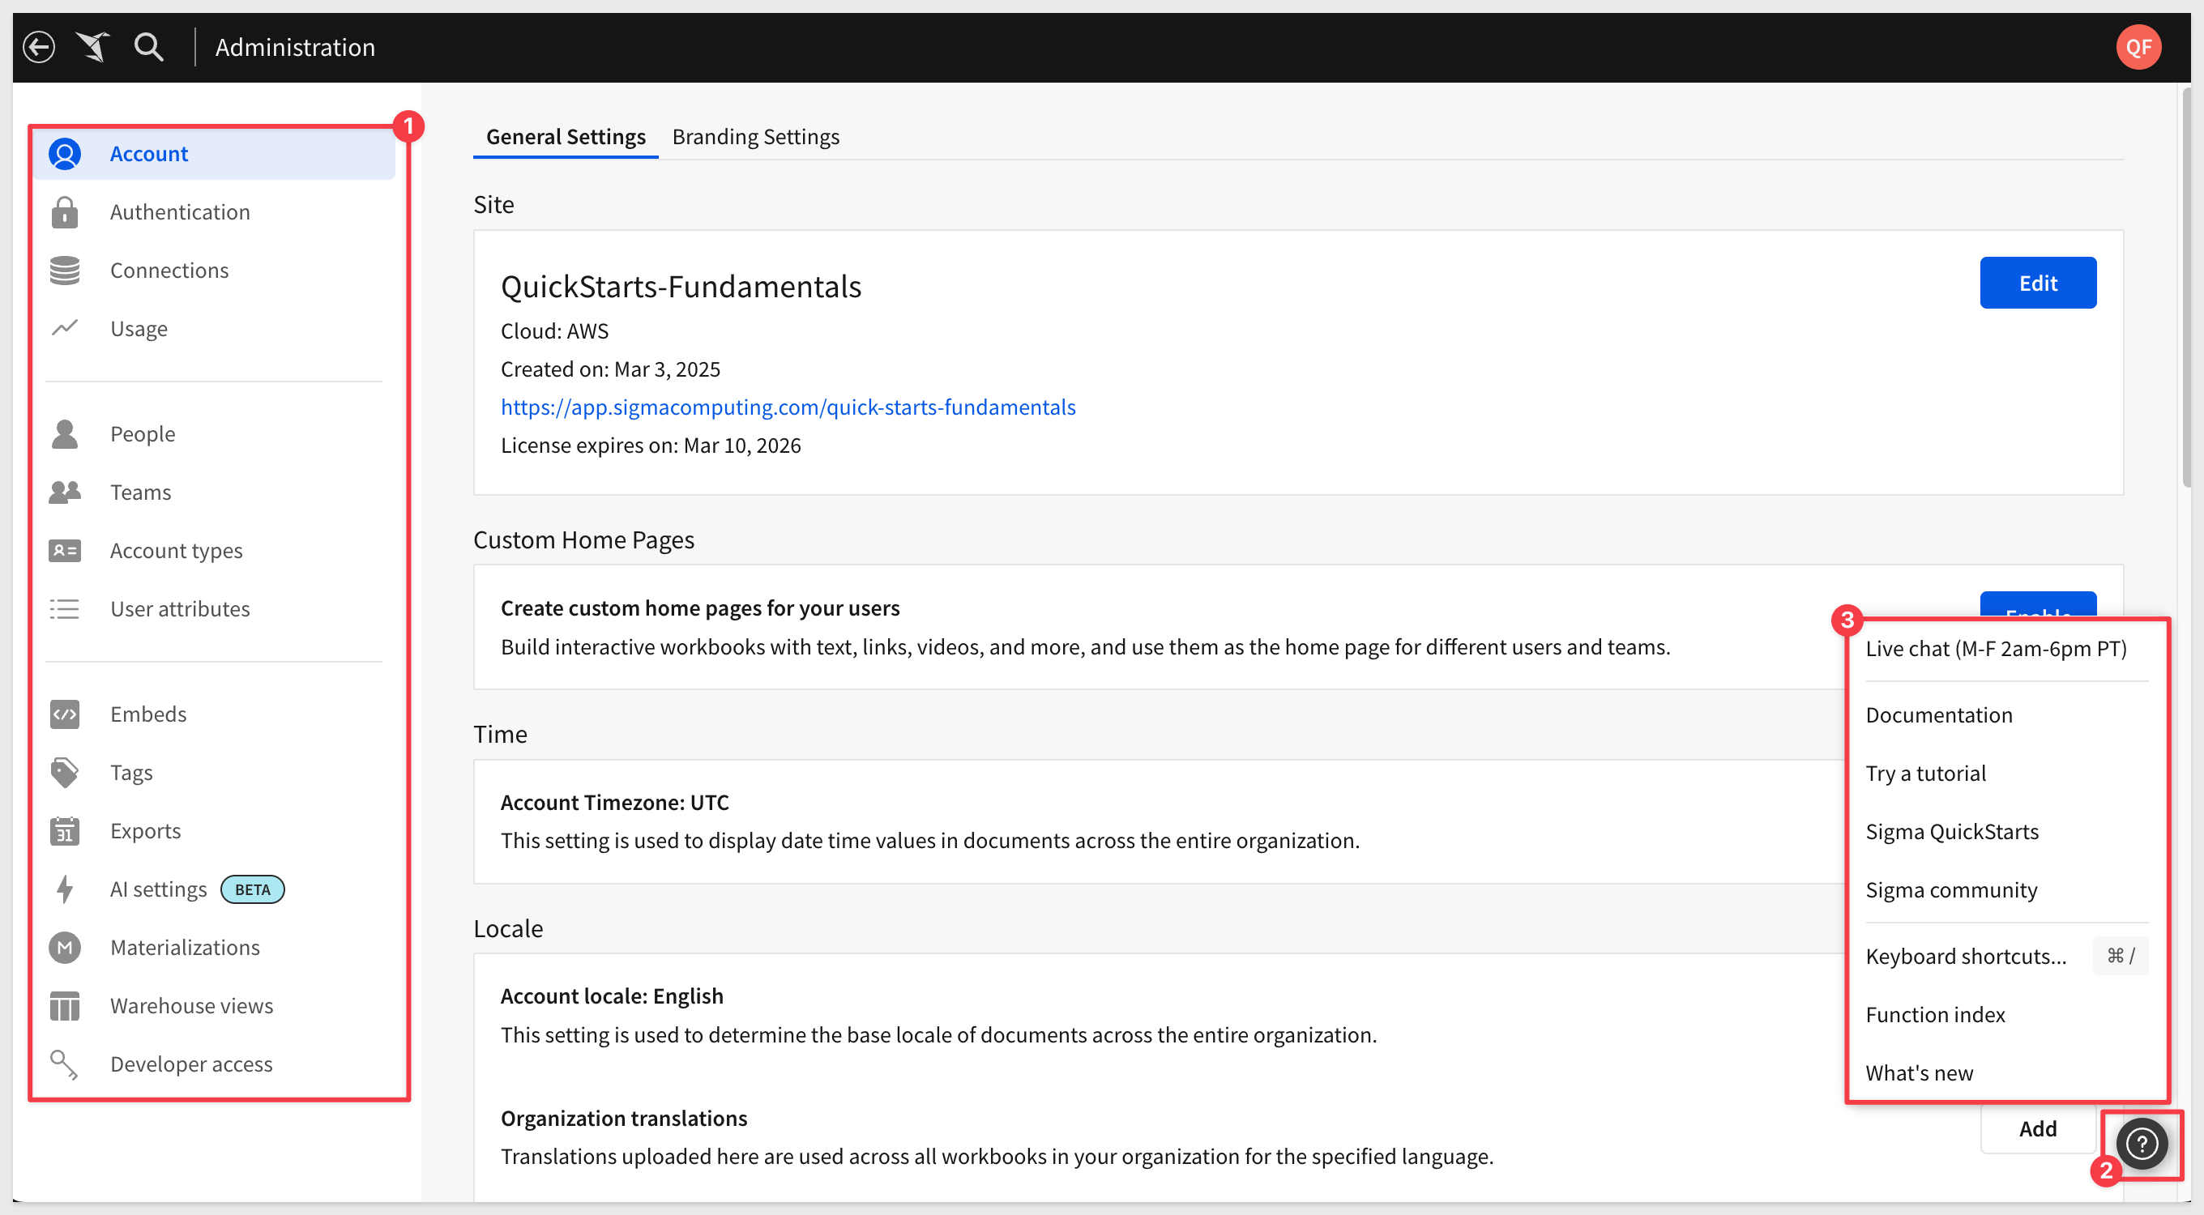The height and width of the screenshot is (1215, 2204).
Task: Click the License expires on Mar 10, 2026 text
Action: (x=650, y=445)
